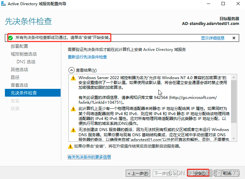Minimize the wizard window
Viewport: 245px width, 179px height.
coord(209,4)
